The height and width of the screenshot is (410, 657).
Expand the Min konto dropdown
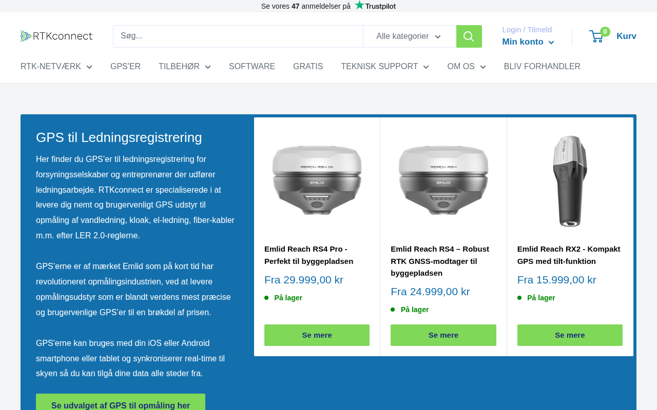(528, 42)
